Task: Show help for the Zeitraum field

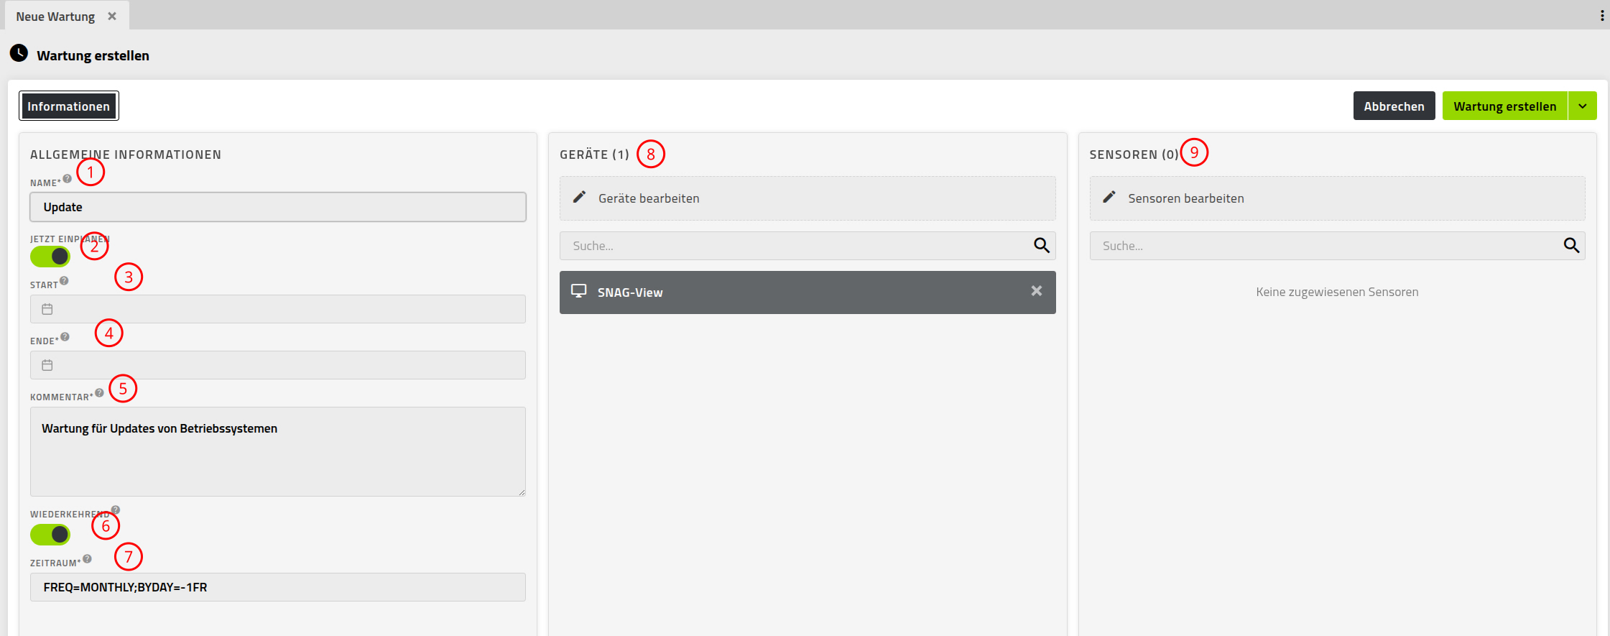Action: pyautogui.click(x=87, y=559)
